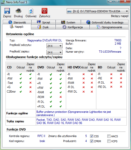
Task: Switch to the Oprogramowanie tab
Action: [x=109, y=27]
